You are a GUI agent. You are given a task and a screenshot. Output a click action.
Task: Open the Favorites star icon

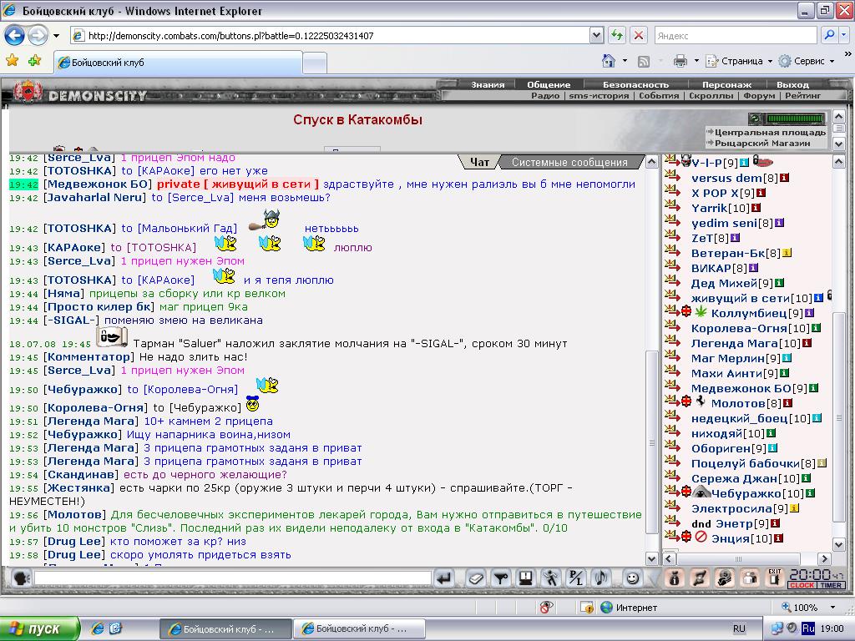(x=12, y=60)
